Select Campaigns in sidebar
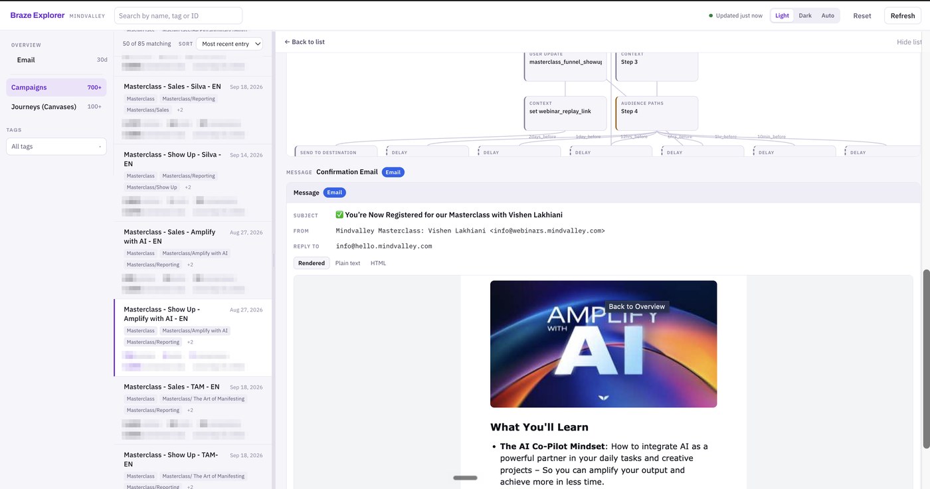Screen dimensions: 930x489 pyautogui.click(x=56, y=87)
